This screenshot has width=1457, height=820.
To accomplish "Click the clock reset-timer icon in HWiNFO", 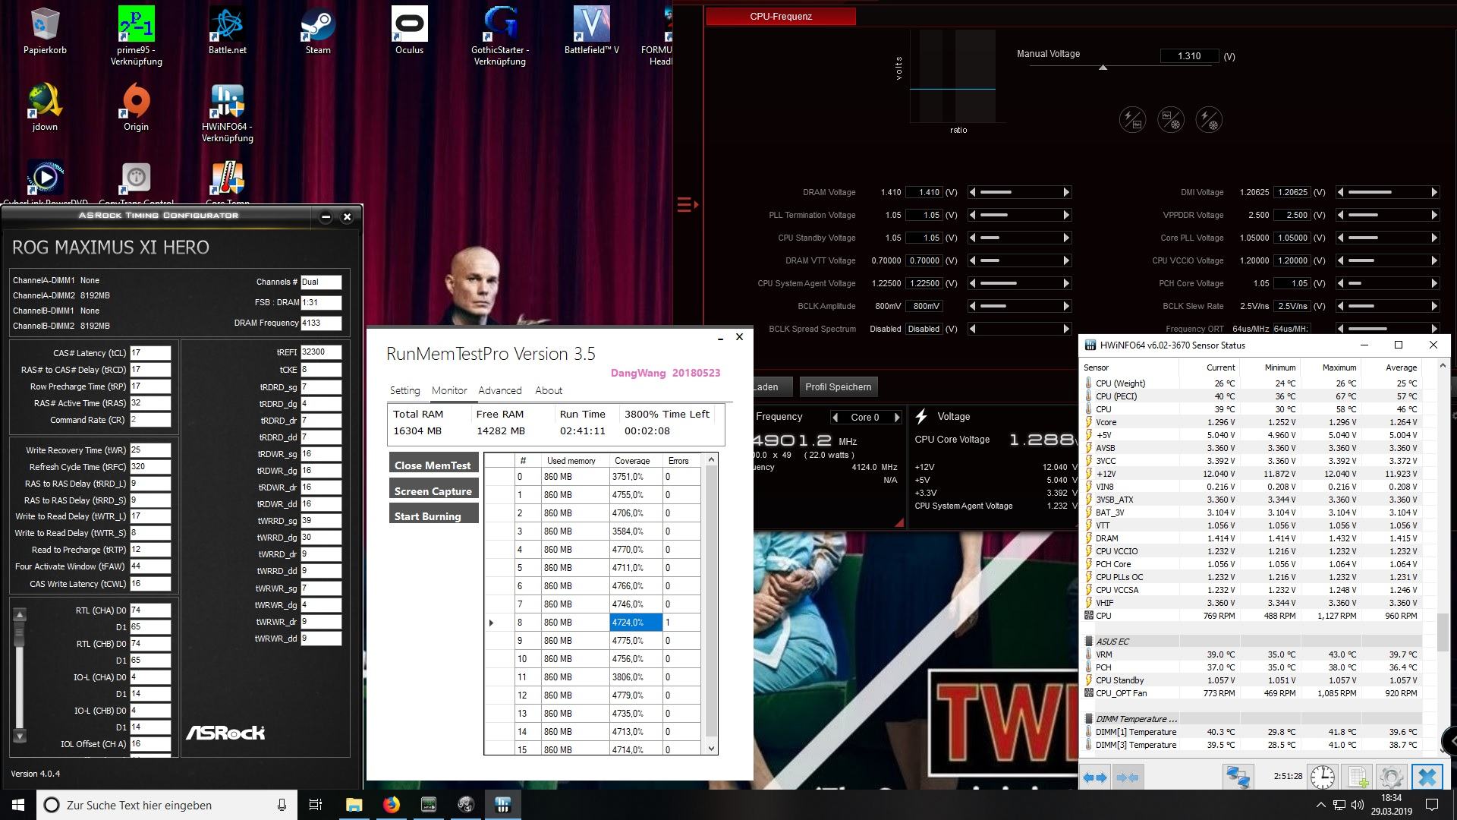I will (1323, 777).
